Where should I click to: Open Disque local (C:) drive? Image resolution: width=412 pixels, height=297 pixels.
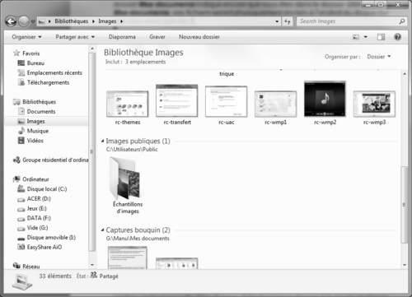pos(42,189)
